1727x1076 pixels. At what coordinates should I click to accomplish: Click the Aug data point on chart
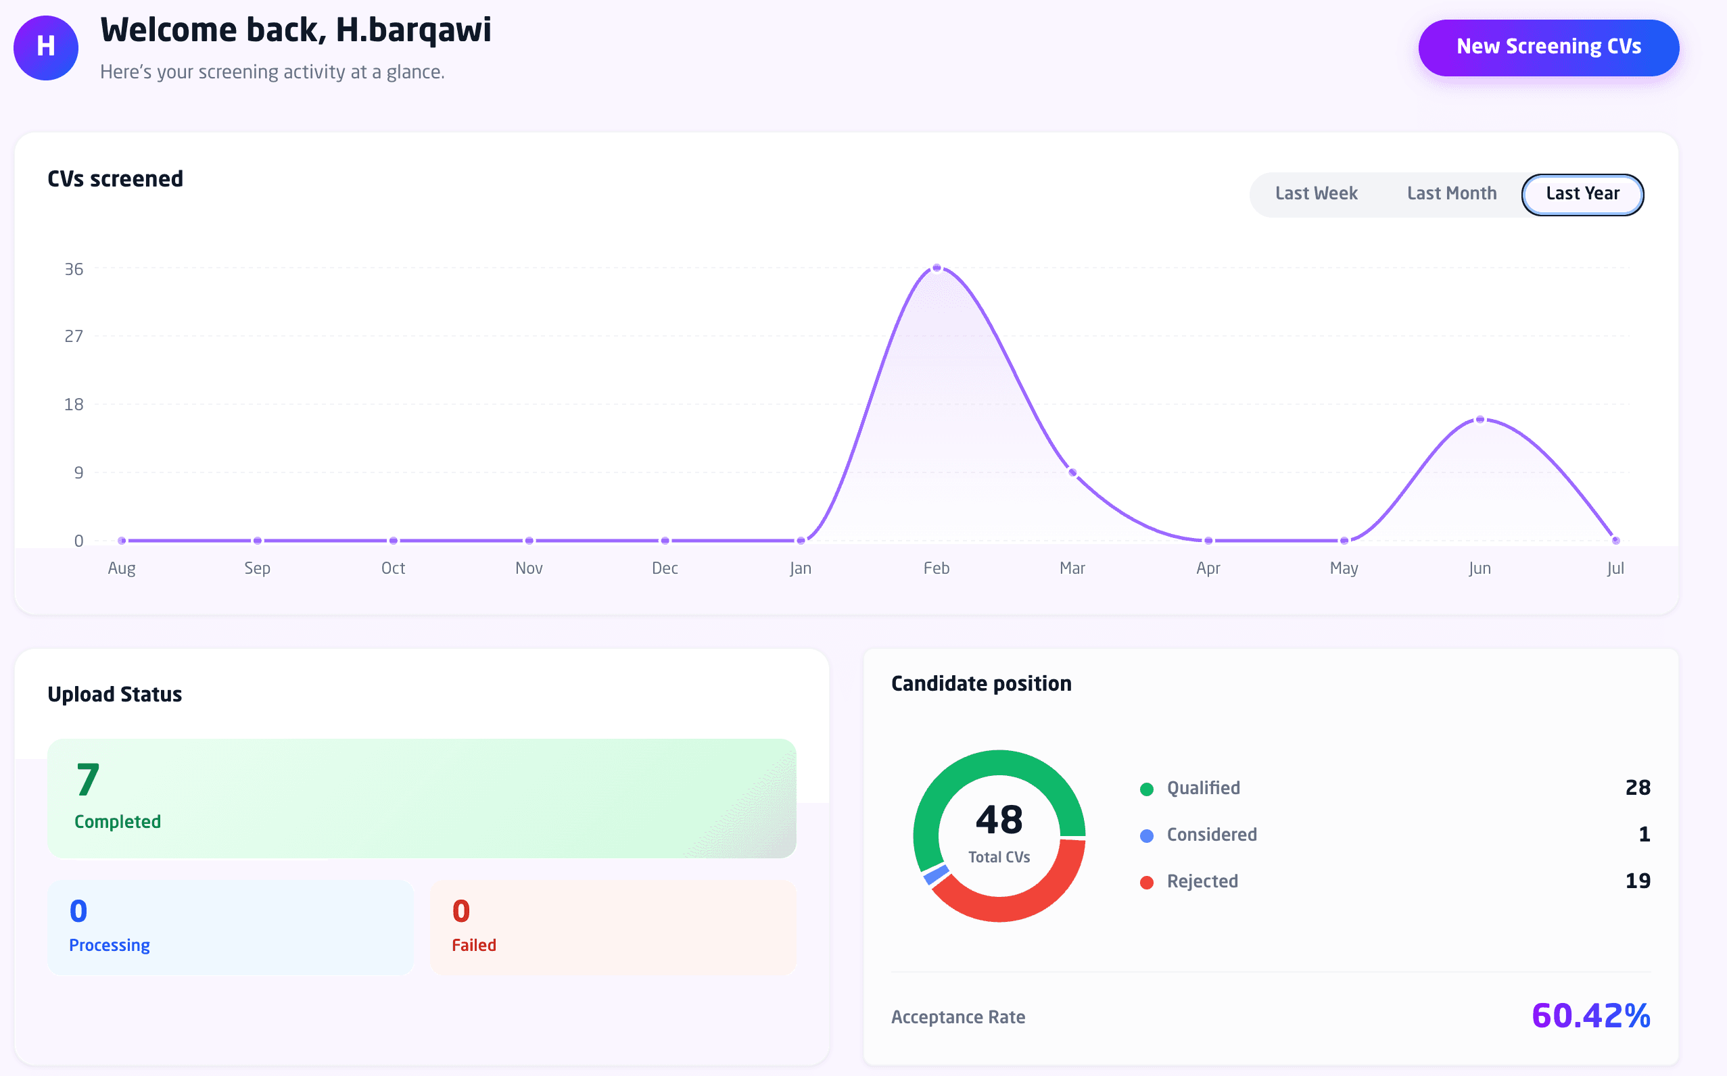coord(122,541)
